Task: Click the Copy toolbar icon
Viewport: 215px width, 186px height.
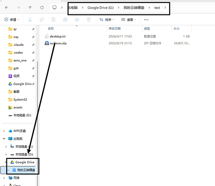Action: point(42,20)
